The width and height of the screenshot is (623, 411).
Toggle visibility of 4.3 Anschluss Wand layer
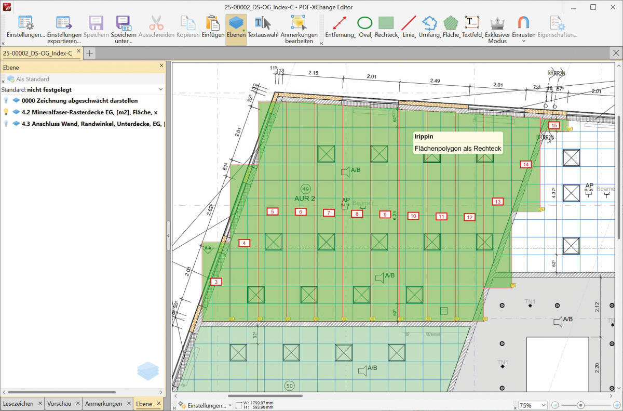[6, 124]
